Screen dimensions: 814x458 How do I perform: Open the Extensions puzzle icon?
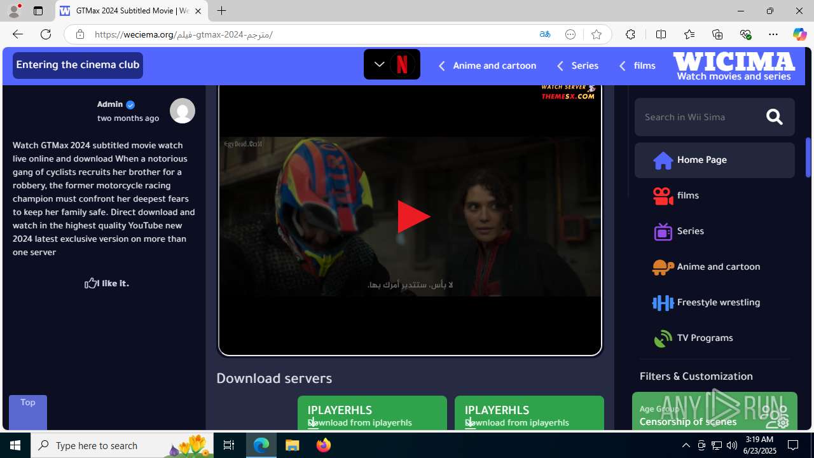[630, 34]
